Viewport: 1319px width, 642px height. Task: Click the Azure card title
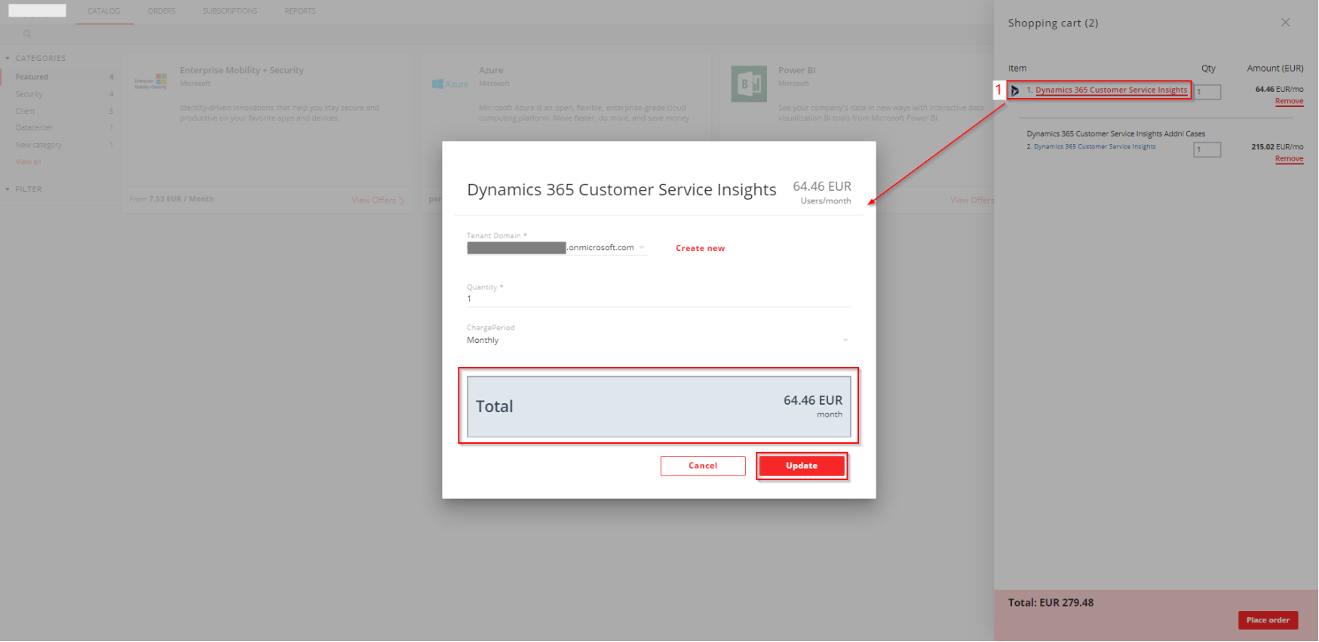[491, 70]
